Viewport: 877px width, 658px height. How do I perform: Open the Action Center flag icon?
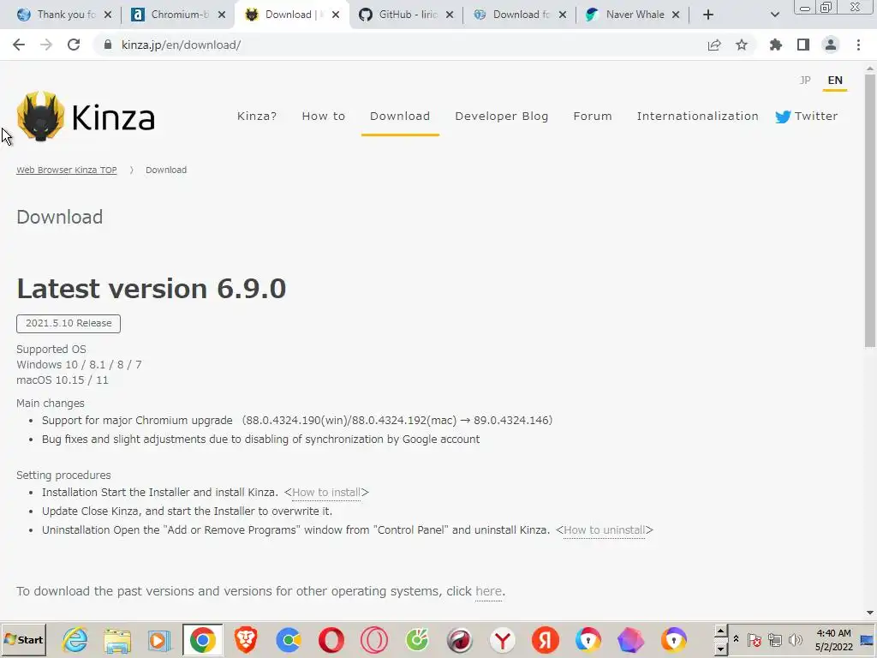point(754,639)
